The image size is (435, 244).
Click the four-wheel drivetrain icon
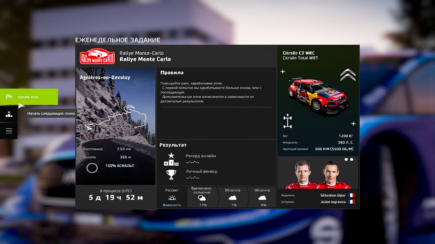288,121
